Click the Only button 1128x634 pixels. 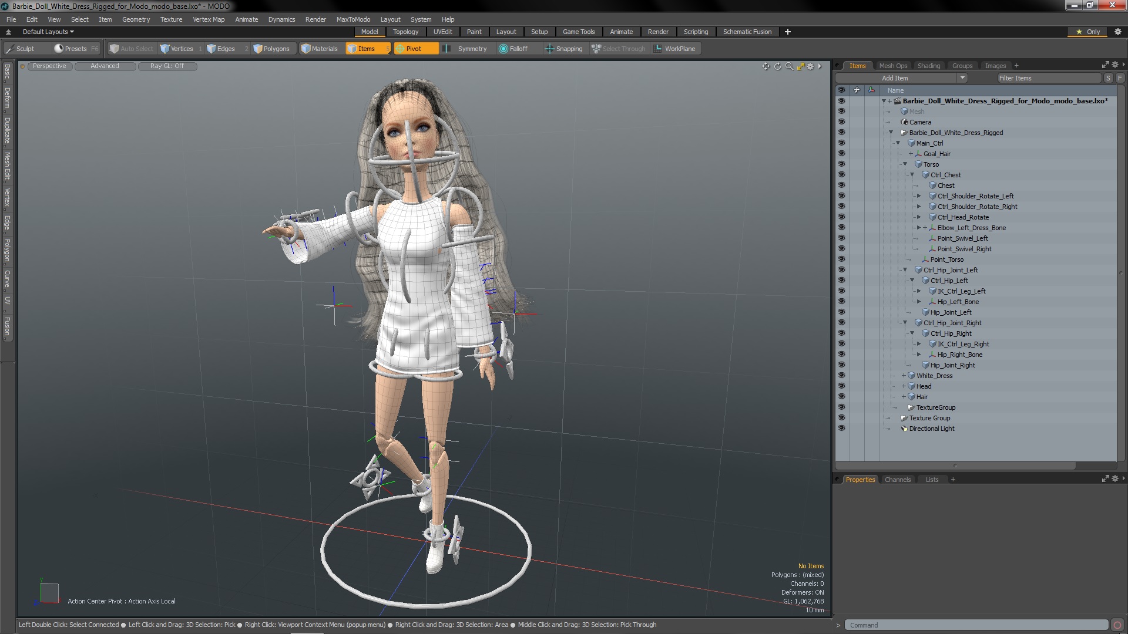tap(1087, 32)
